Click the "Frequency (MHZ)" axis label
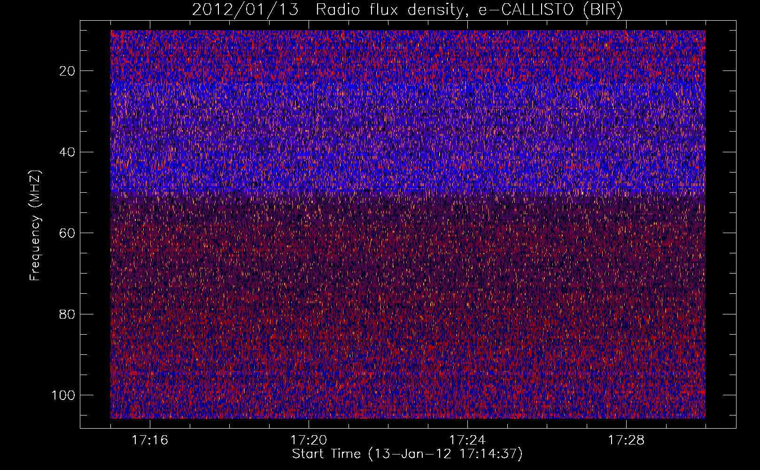 35,225
